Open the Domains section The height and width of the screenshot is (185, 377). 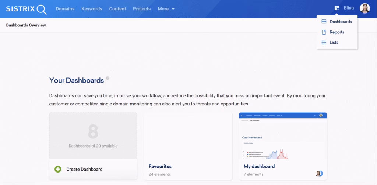(x=65, y=9)
